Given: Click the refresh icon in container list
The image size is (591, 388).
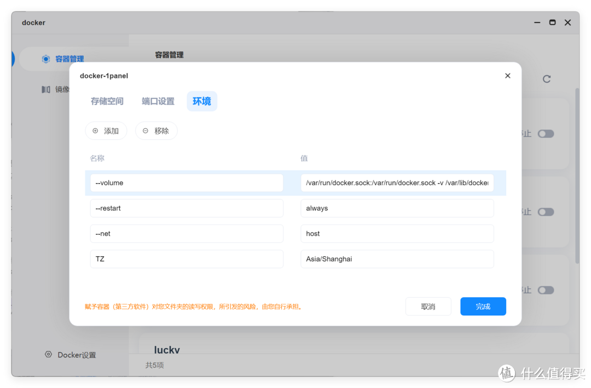Looking at the screenshot, I should (x=547, y=79).
